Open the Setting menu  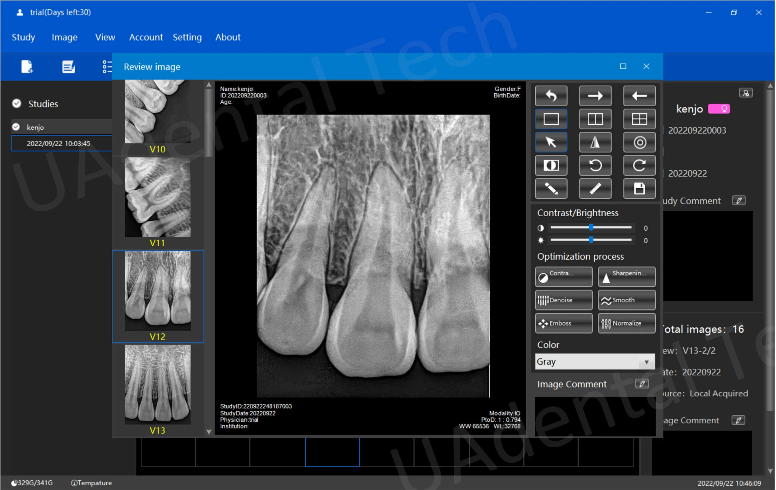pyautogui.click(x=187, y=37)
